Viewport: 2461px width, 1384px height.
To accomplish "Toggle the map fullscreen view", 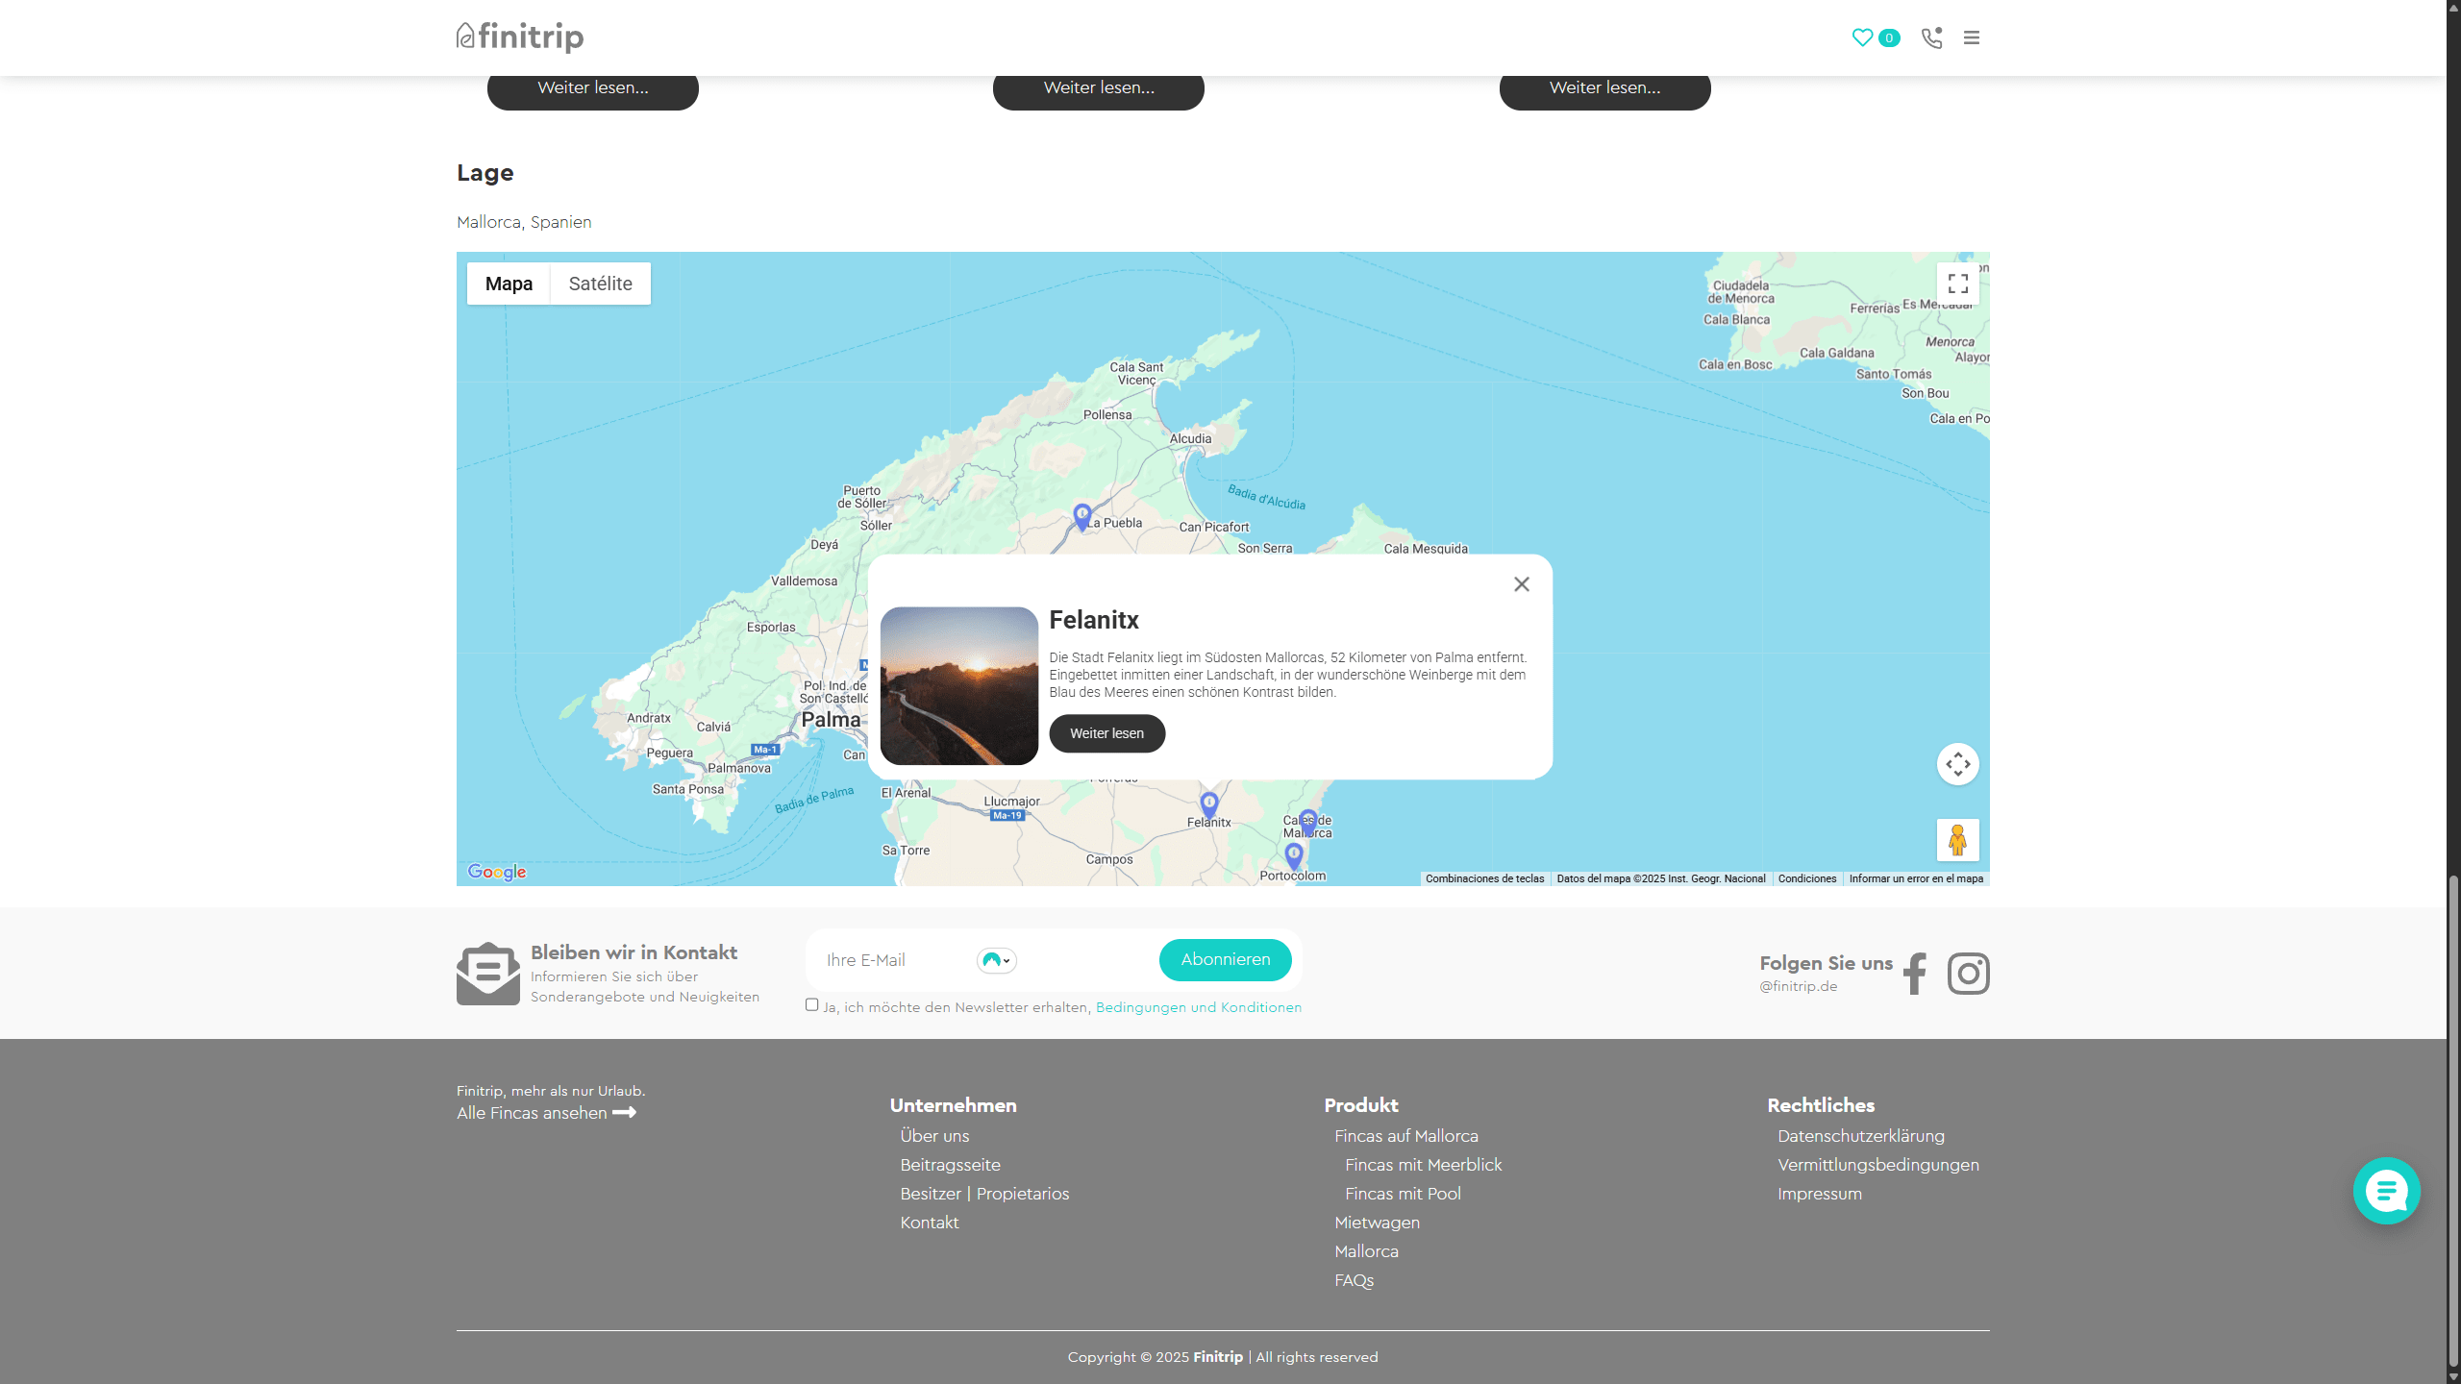I will (x=1957, y=284).
